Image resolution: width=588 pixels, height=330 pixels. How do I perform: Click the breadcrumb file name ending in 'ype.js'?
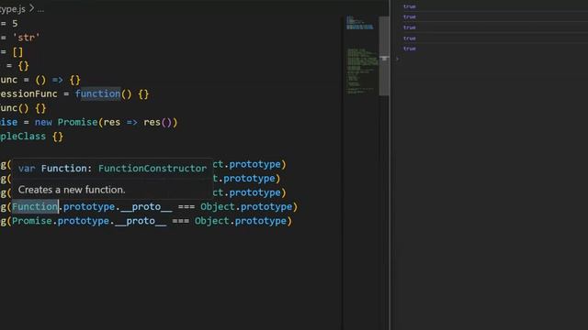coord(12,9)
